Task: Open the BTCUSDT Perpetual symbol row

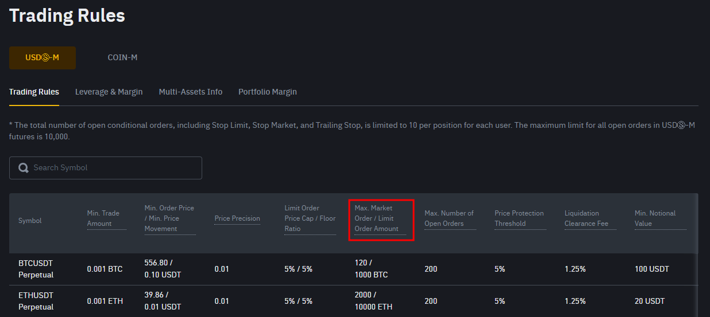Action: (36, 269)
